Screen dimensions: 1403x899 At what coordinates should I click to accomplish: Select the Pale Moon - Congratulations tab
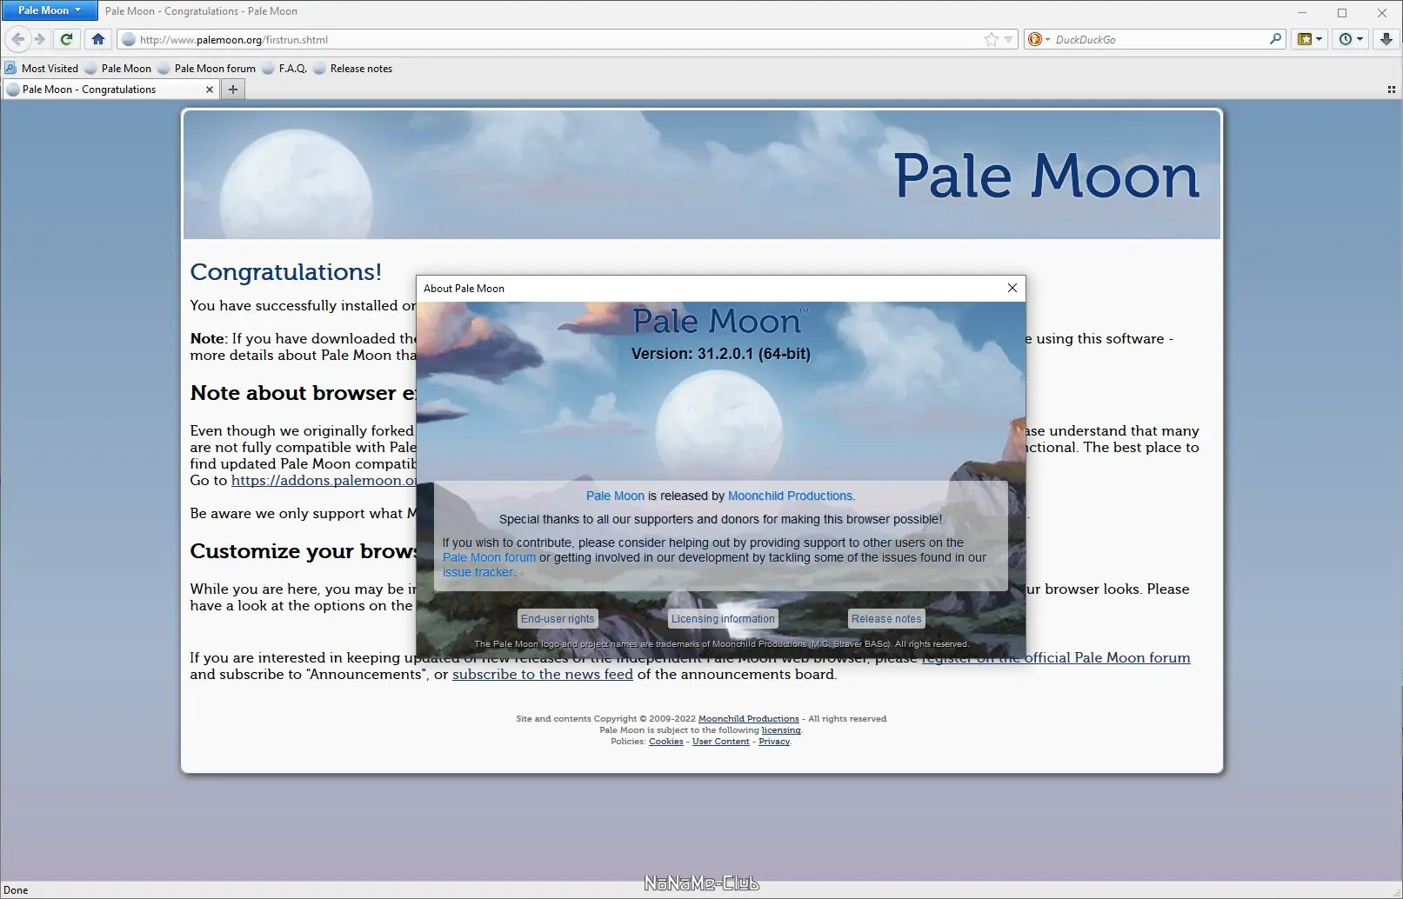pyautogui.click(x=110, y=89)
